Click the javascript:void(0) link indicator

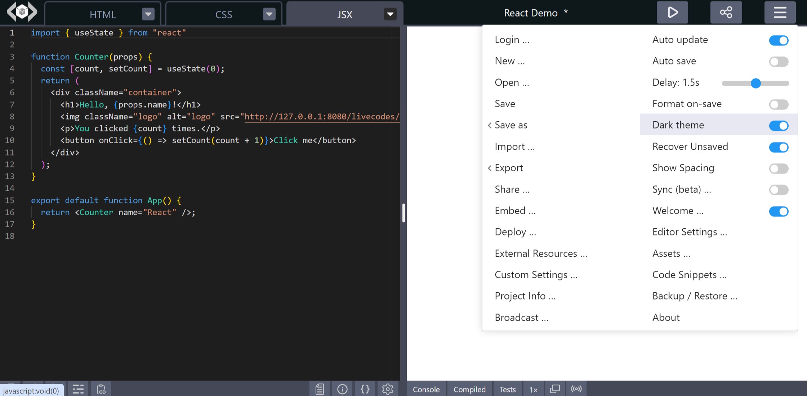tap(31, 391)
